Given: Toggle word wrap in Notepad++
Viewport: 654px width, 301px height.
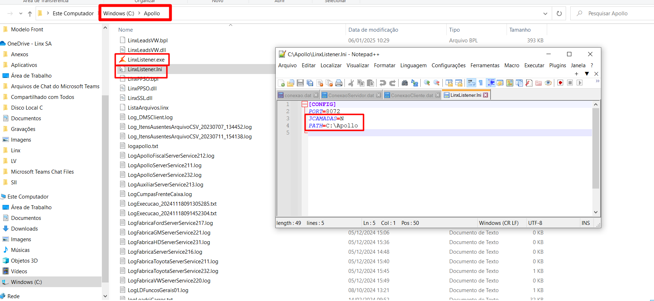Looking at the screenshot, I should click(471, 83).
